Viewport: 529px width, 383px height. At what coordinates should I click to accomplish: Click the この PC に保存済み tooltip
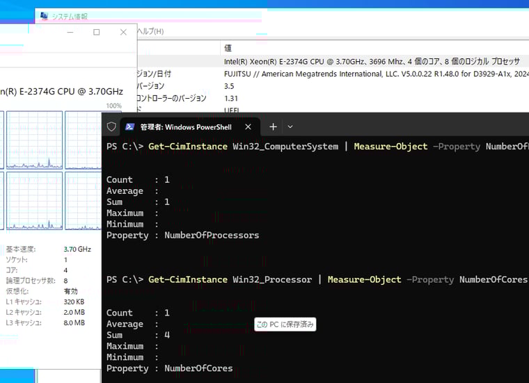click(285, 325)
